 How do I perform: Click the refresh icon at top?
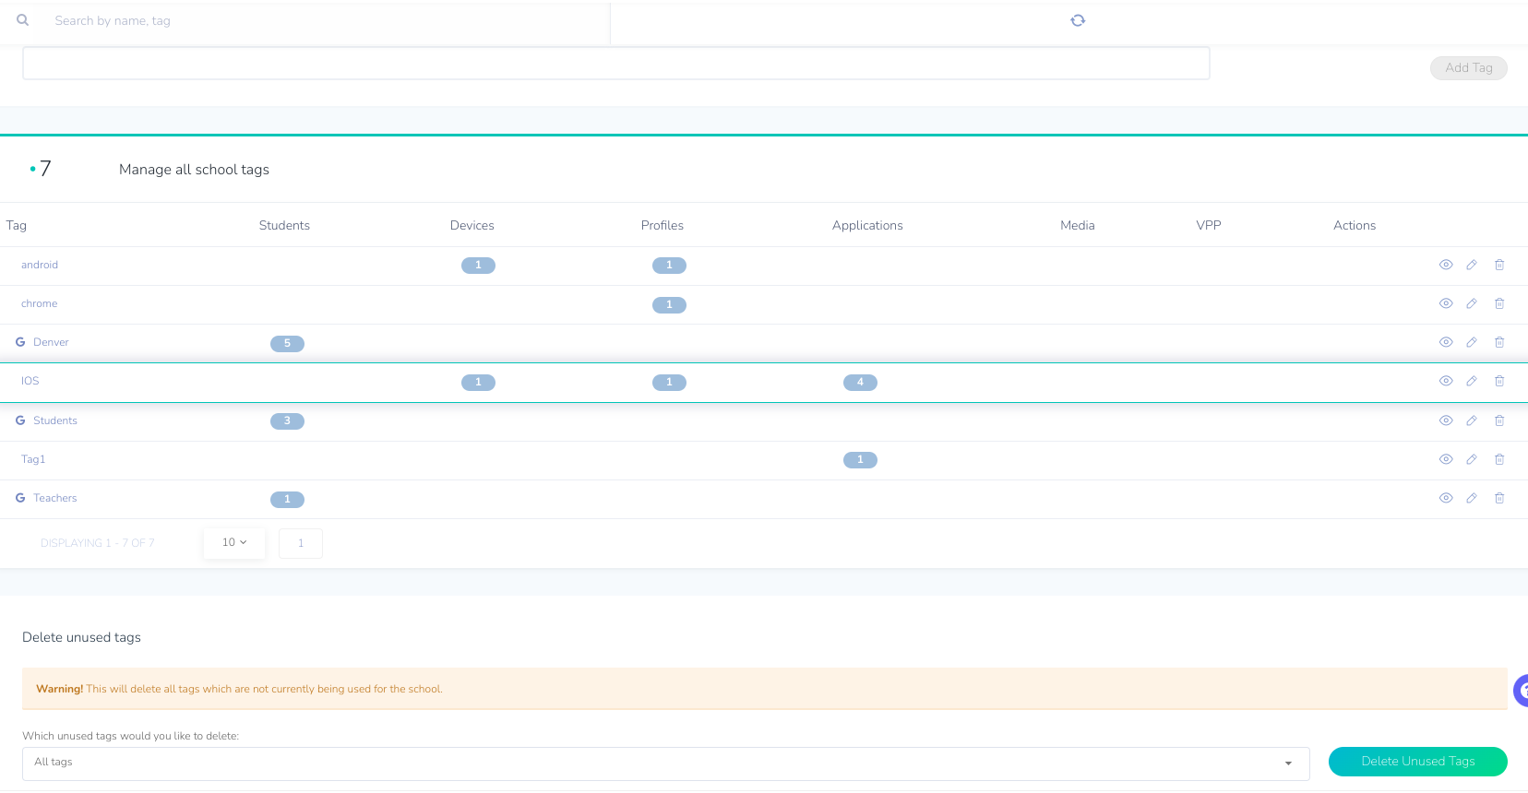click(1078, 20)
